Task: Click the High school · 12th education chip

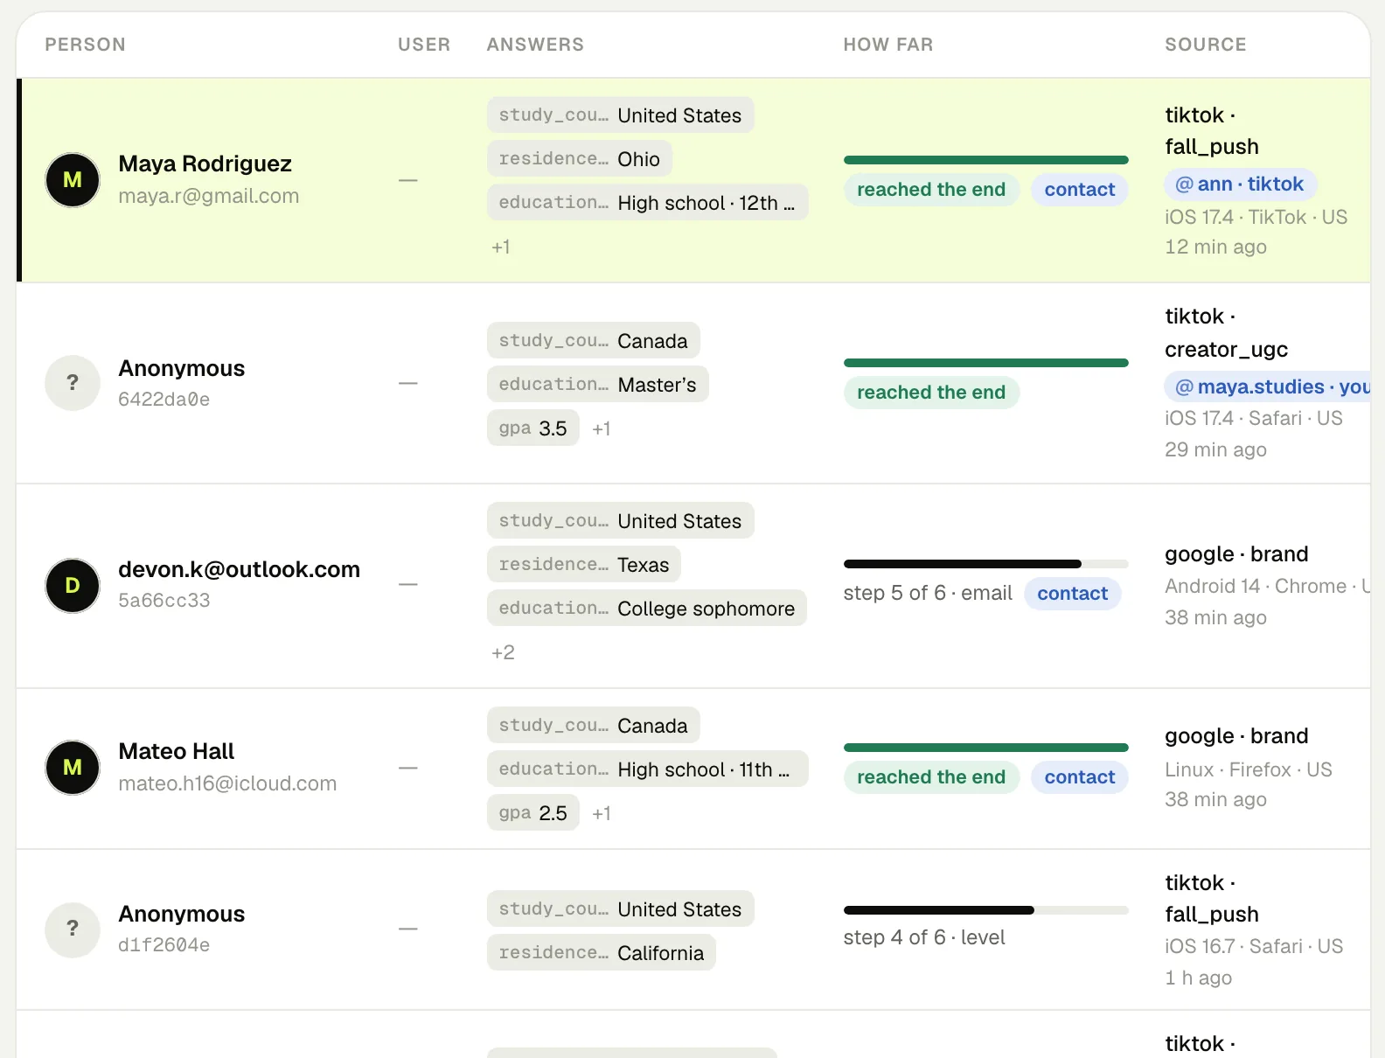Action: pyautogui.click(x=647, y=203)
